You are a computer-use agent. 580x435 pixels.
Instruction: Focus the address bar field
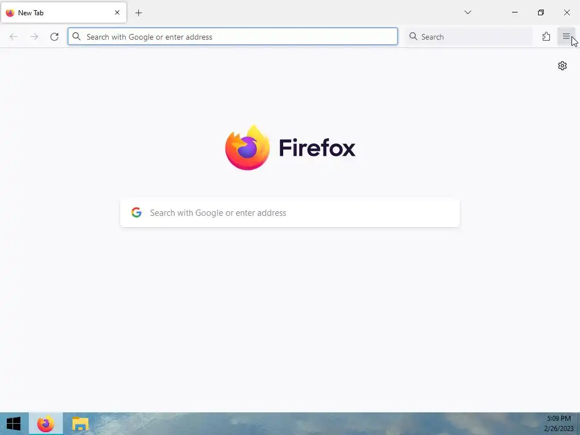233,37
